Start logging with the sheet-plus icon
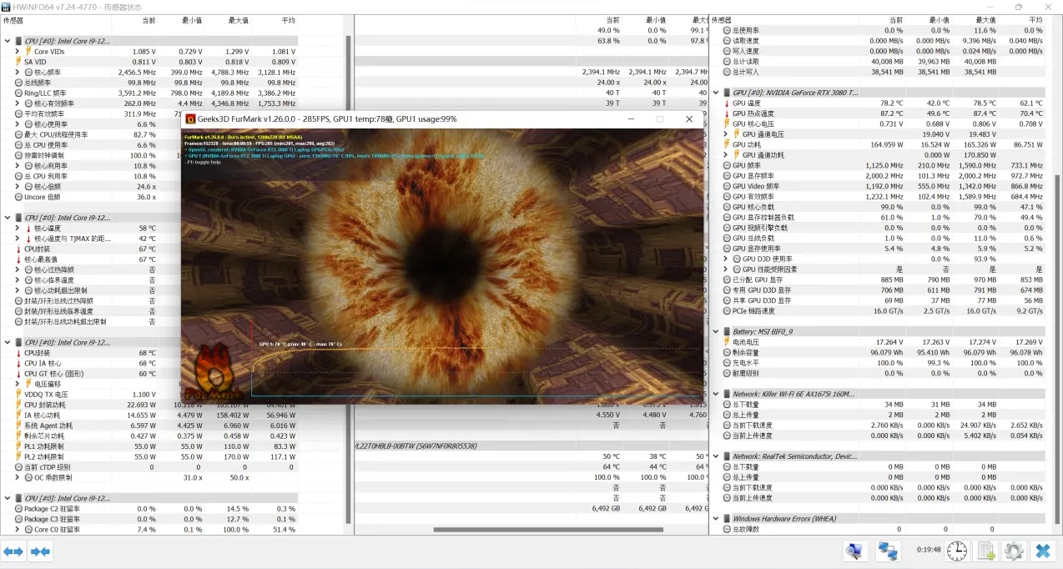Viewport: 1063px width, 569px height. pos(986,551)
